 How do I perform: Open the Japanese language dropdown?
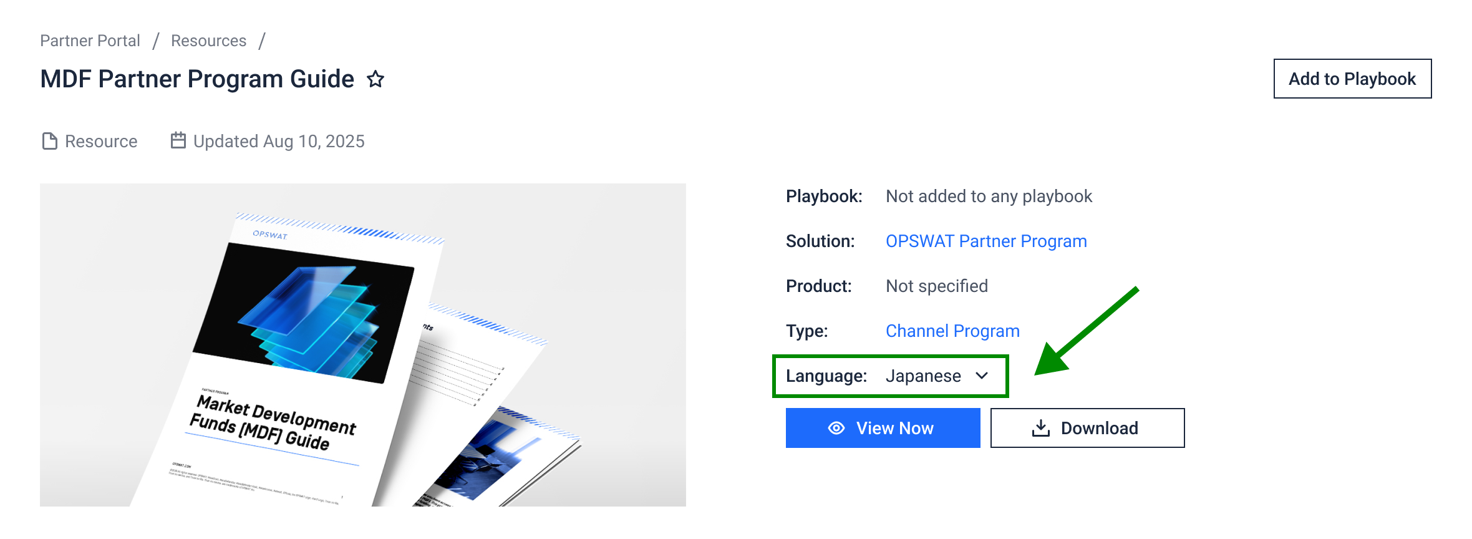coord(923,376)
